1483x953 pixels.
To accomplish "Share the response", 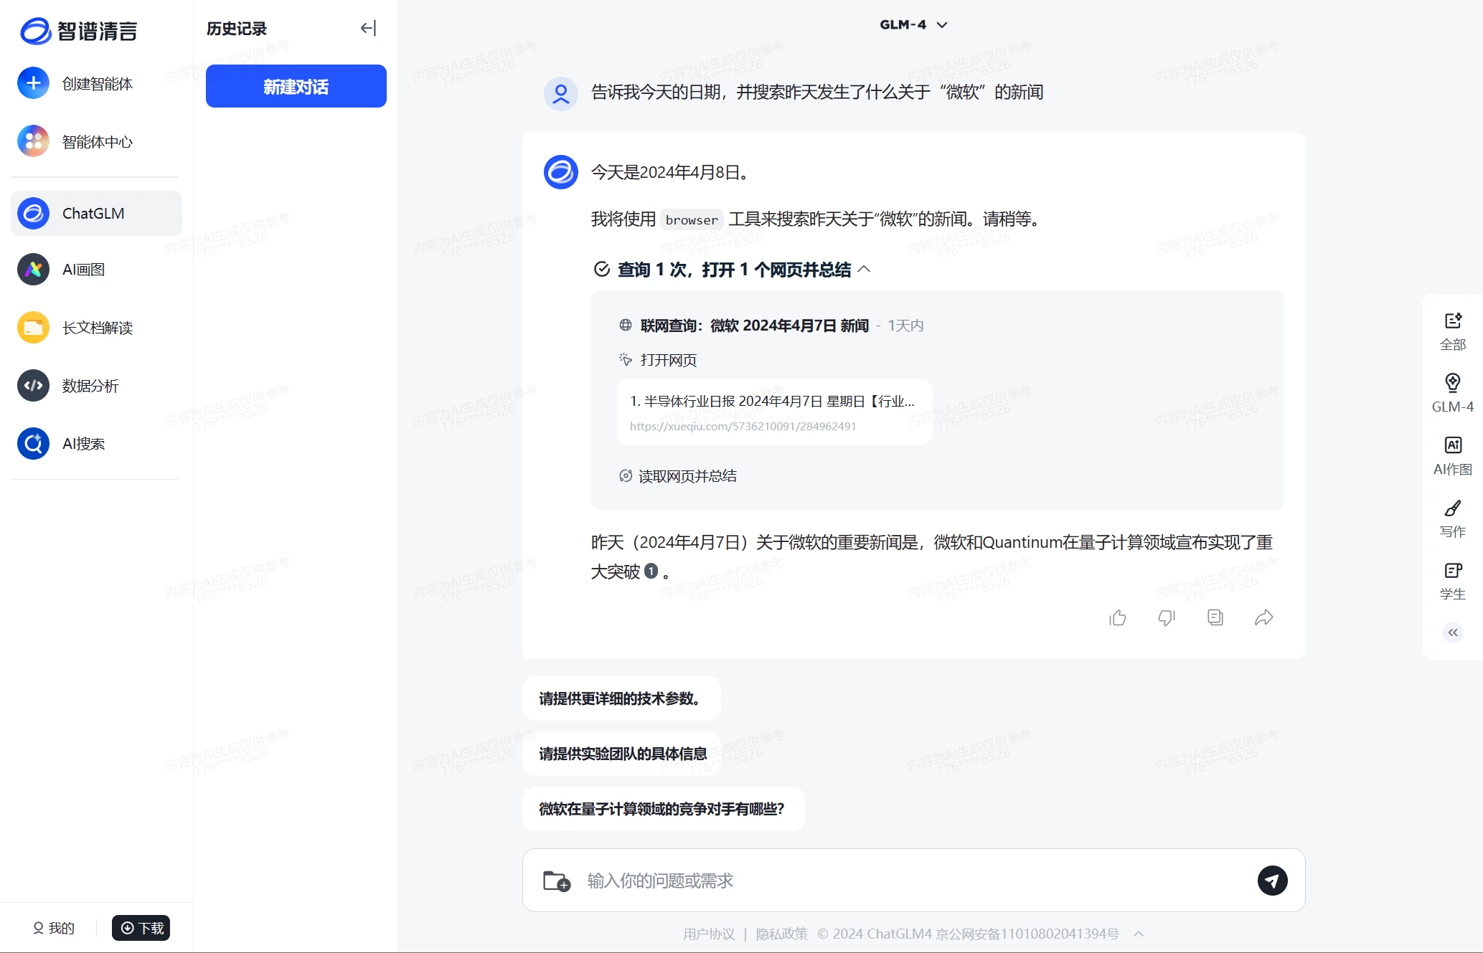I will pyautogui.click(x=1264, y=617).
